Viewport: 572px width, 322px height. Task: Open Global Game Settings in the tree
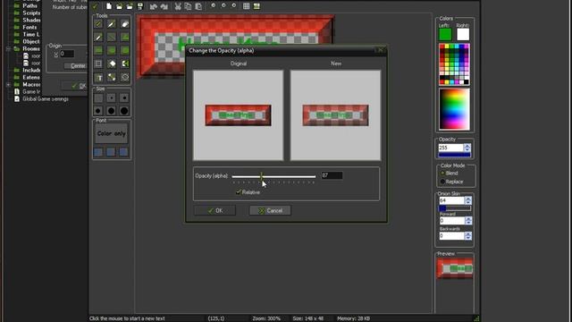pos(46,99)
